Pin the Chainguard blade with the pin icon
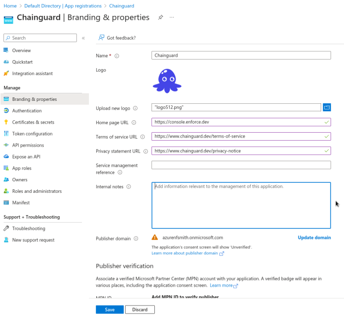This screenshot has width=344, height=318. 161,17
